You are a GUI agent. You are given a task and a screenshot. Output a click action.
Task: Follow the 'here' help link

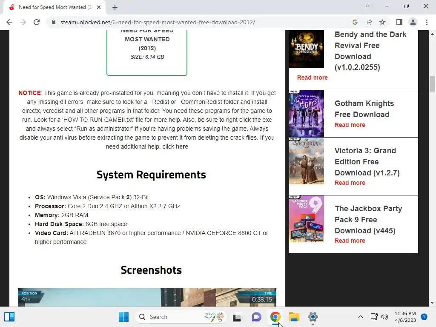click(182, 146)
